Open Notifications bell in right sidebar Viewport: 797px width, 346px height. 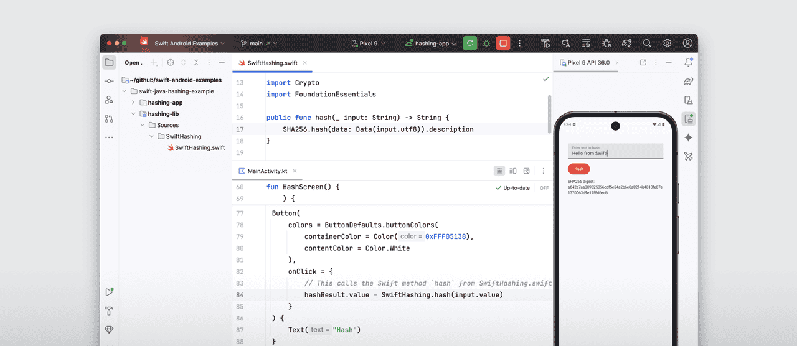tap(688, 62)
